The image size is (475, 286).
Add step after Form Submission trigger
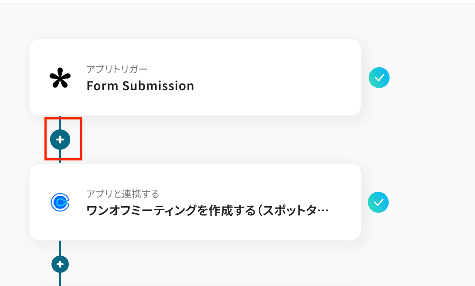point(60,140)
